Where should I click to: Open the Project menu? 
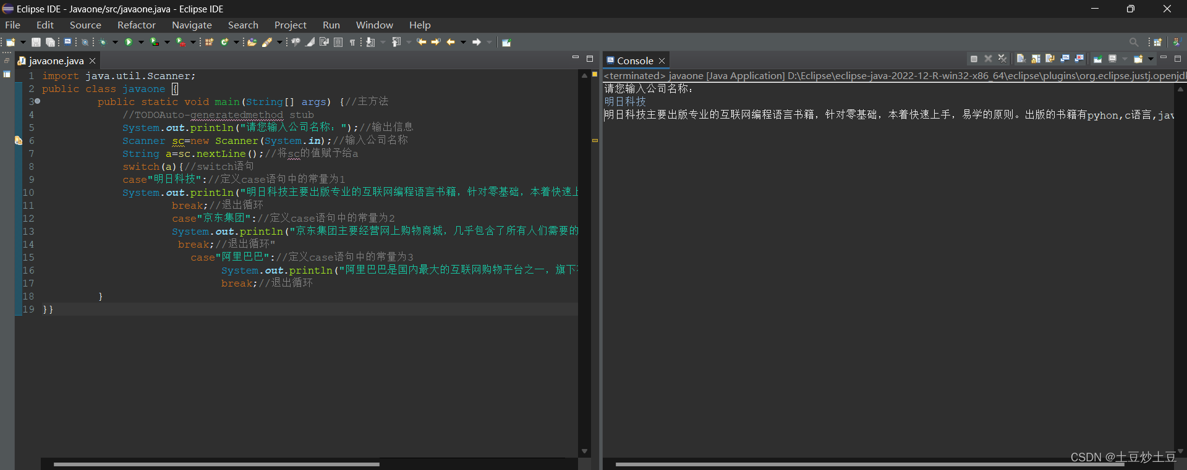[x=291, y=25]
